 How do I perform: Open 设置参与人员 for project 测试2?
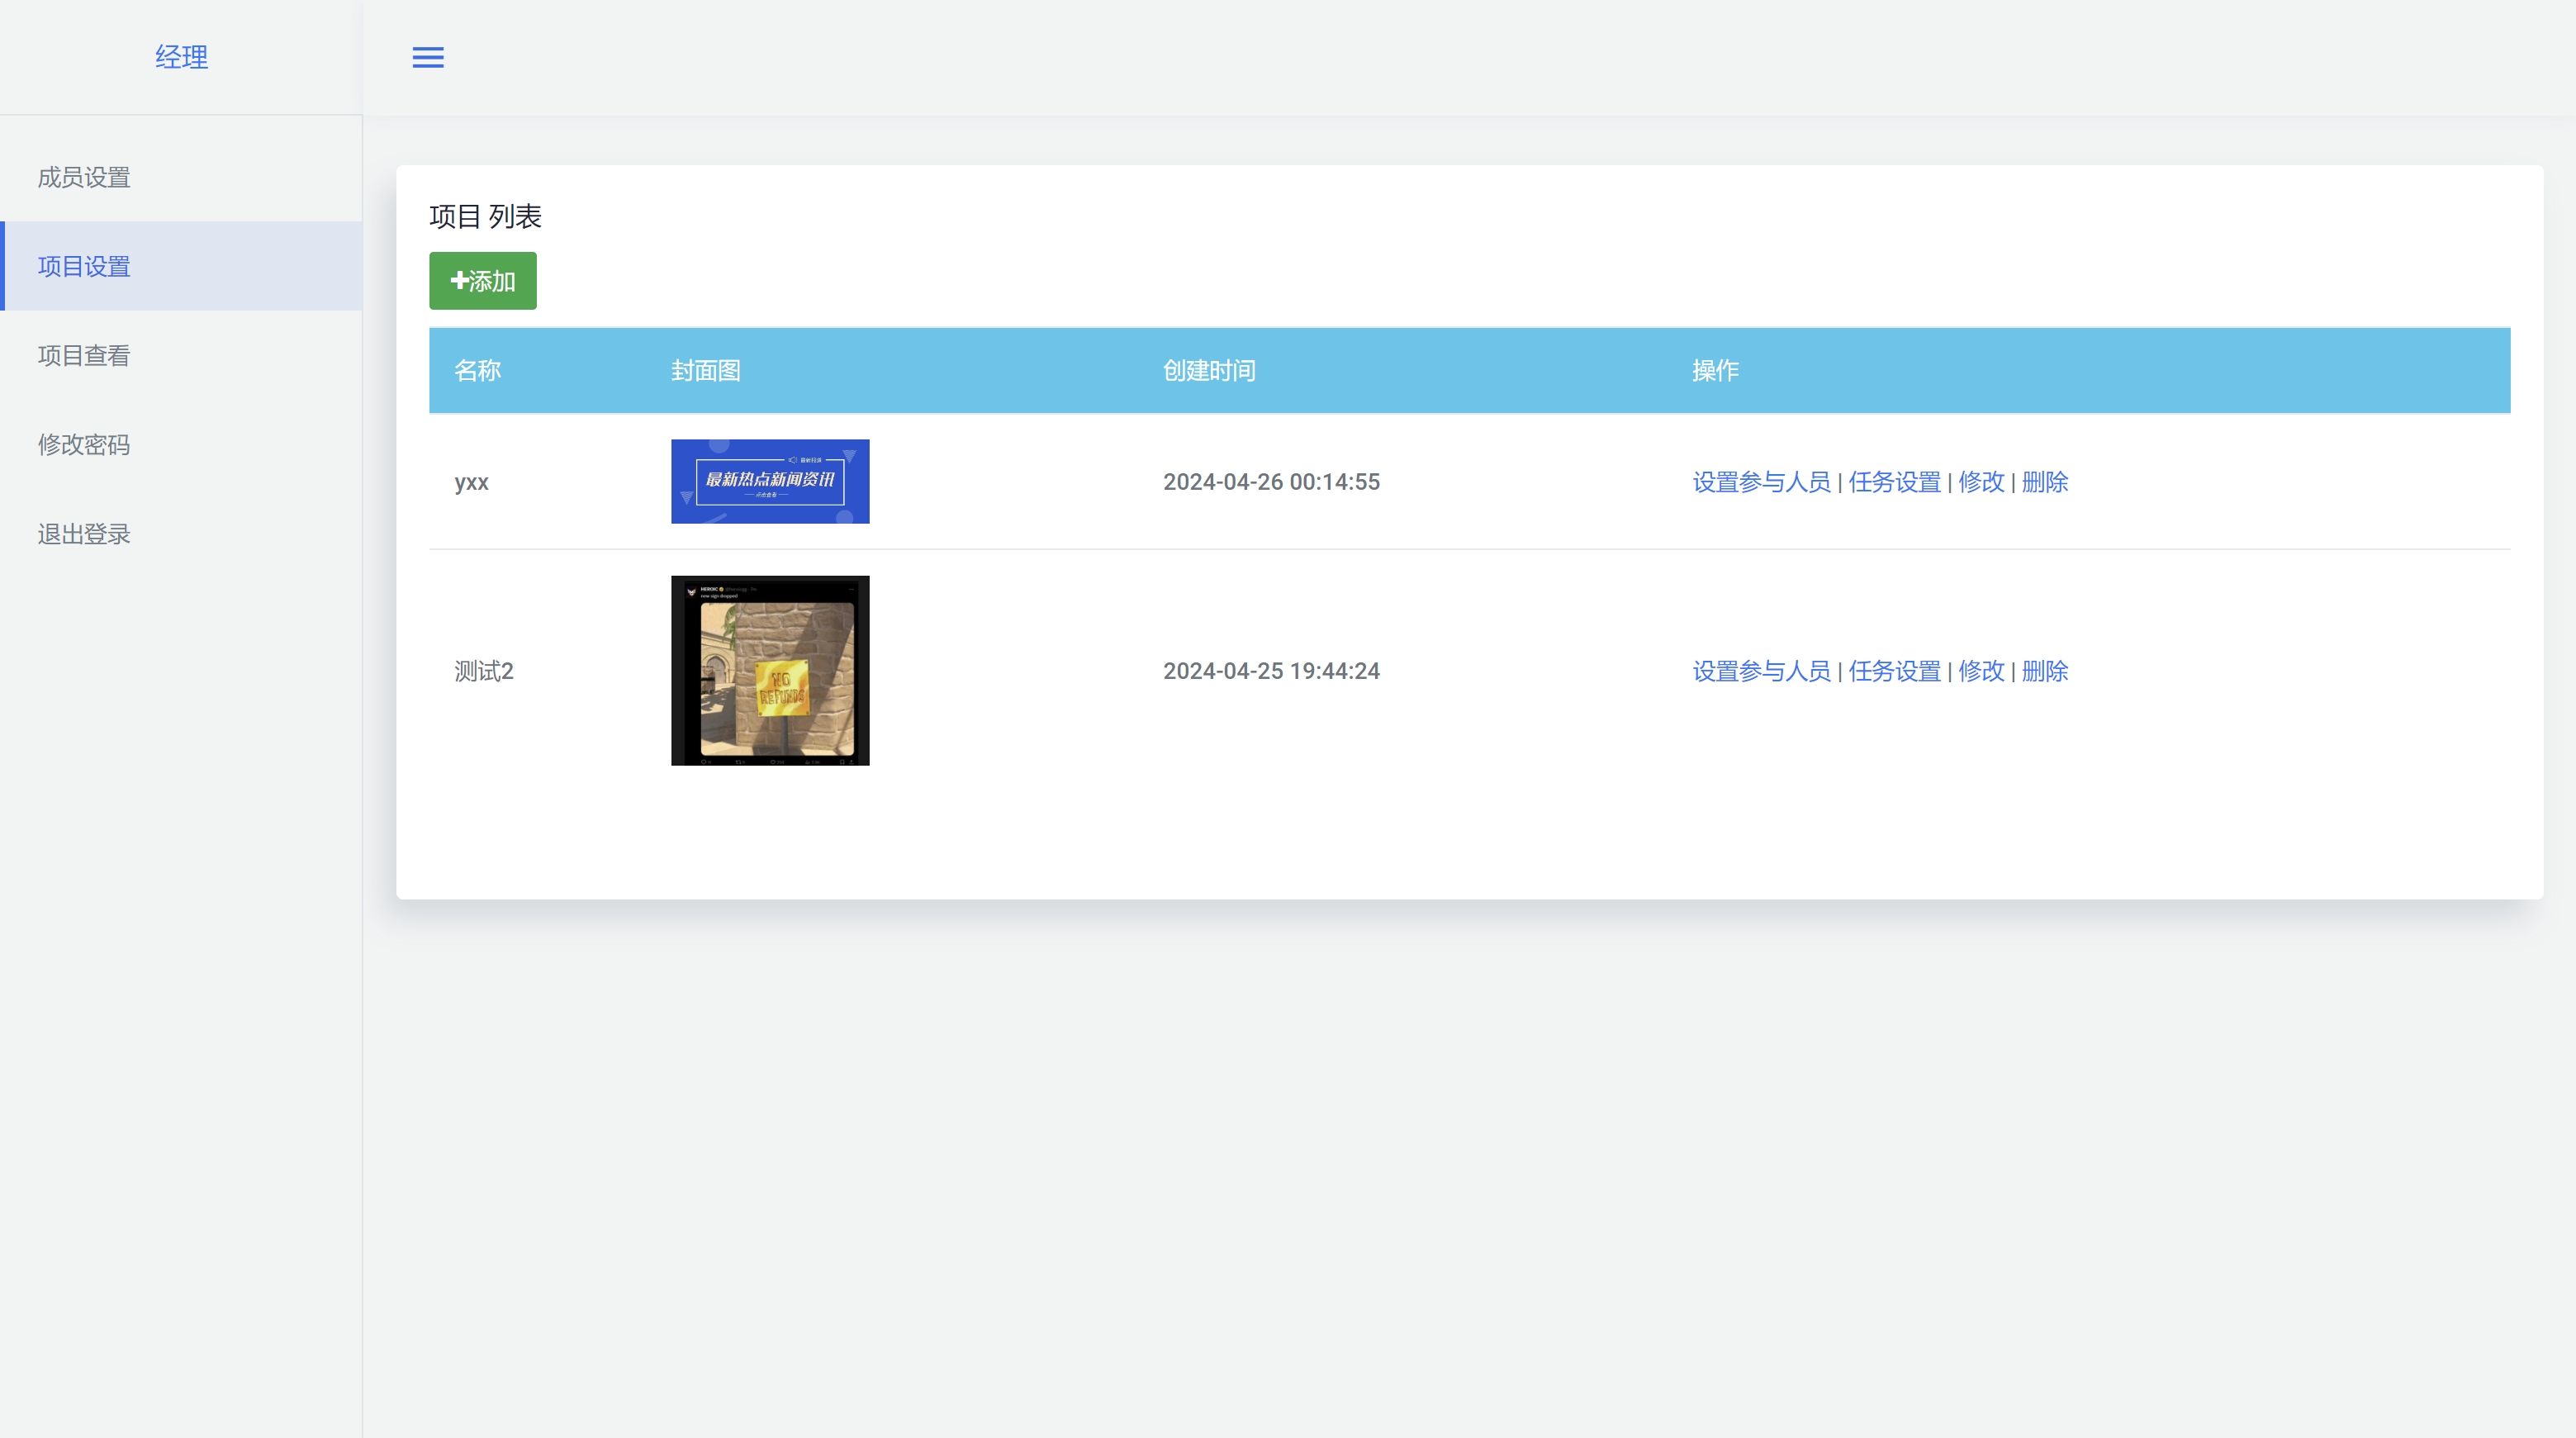point(1761,671)
